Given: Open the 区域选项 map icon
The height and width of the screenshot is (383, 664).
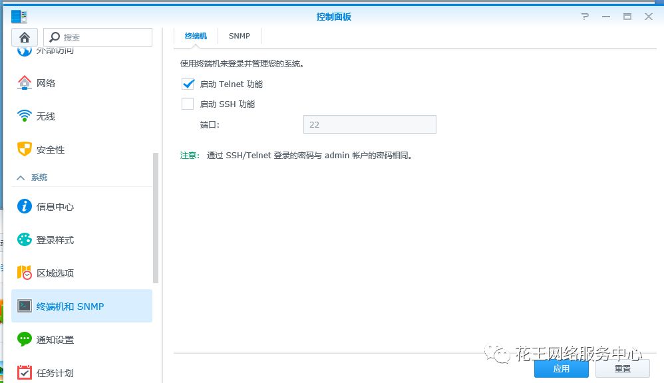Looking at the screenshot, I should [24, 273].
